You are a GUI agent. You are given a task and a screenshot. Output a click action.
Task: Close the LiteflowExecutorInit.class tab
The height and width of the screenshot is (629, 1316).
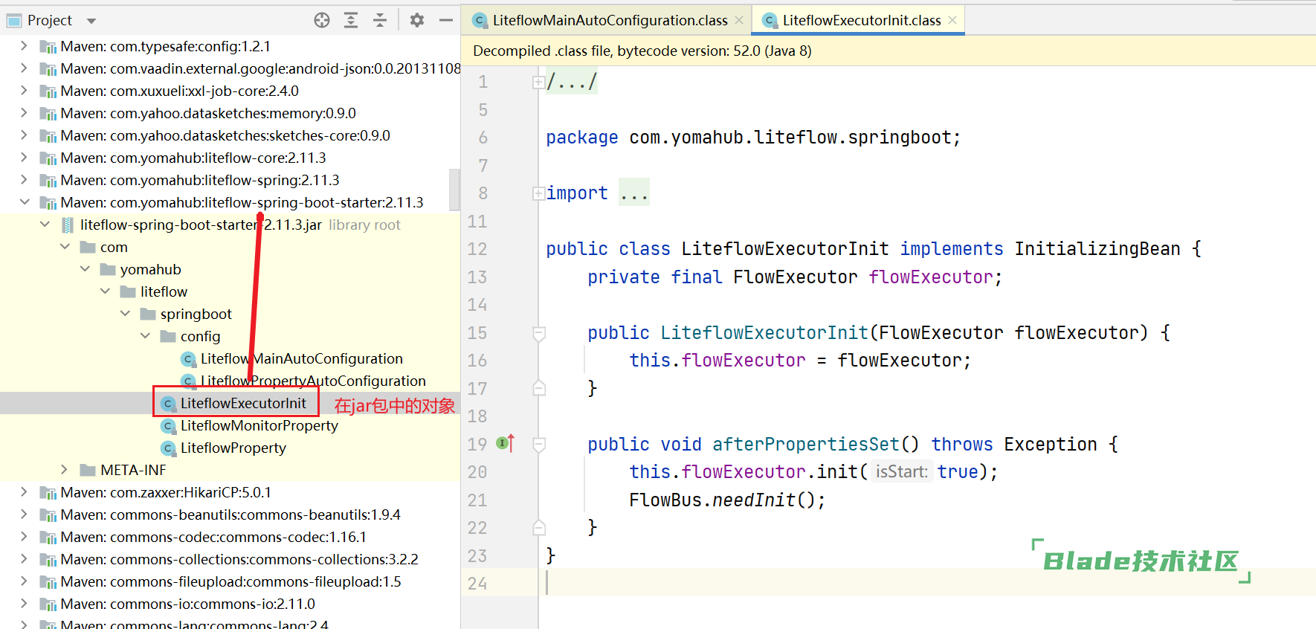[952, 20]
